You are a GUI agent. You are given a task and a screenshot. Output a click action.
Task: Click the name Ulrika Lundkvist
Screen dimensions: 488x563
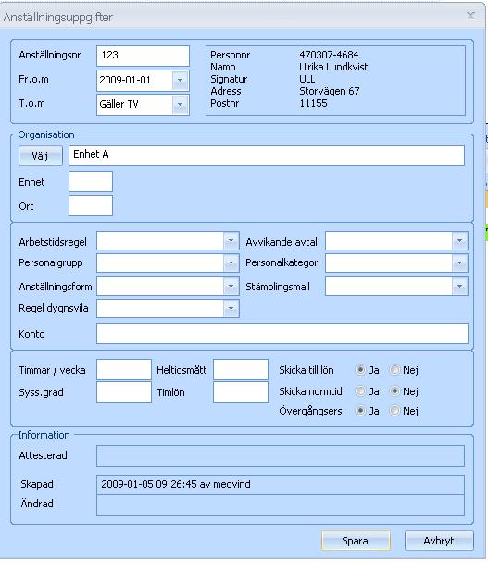[333, 67]
